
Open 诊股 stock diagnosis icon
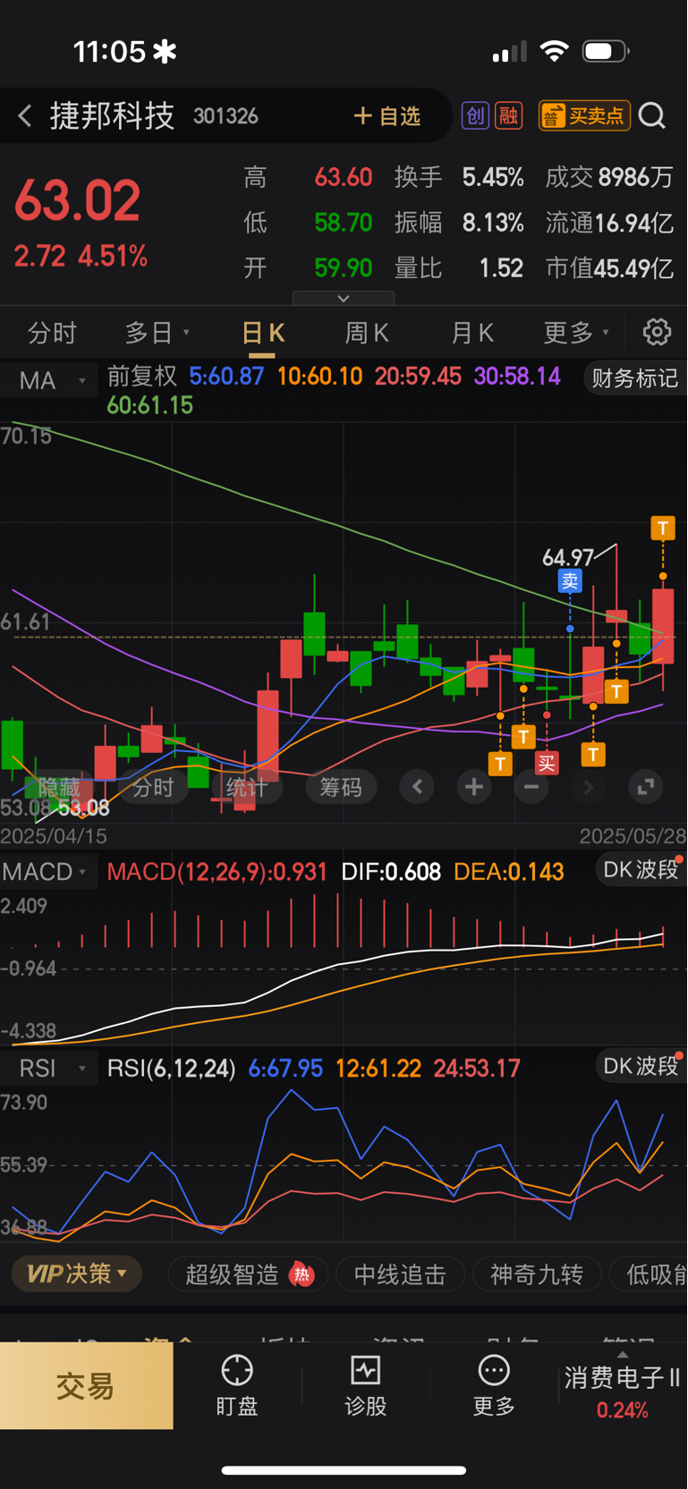pyautogui.click(x=365, y=1385)
